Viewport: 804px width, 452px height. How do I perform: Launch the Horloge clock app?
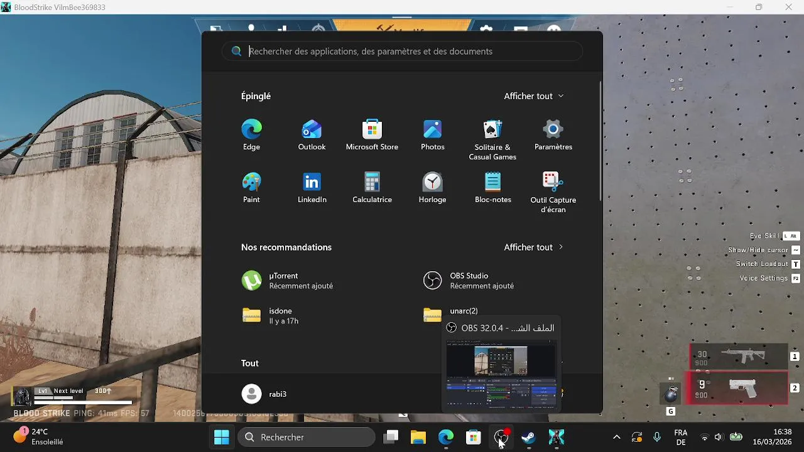pyautogui.click(x=432, y=188)
